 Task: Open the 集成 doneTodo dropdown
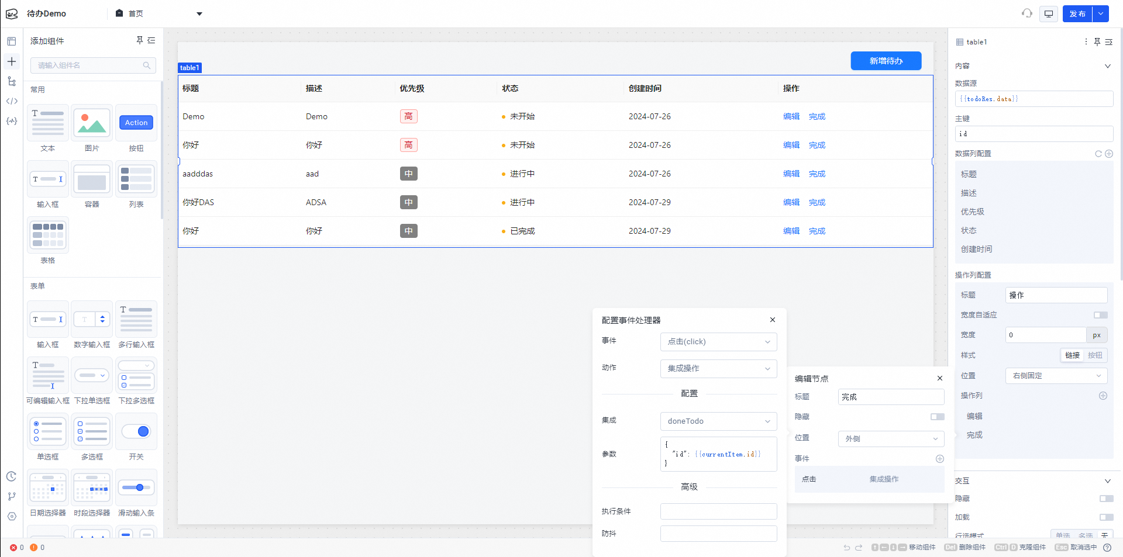(x=719, y=421)
